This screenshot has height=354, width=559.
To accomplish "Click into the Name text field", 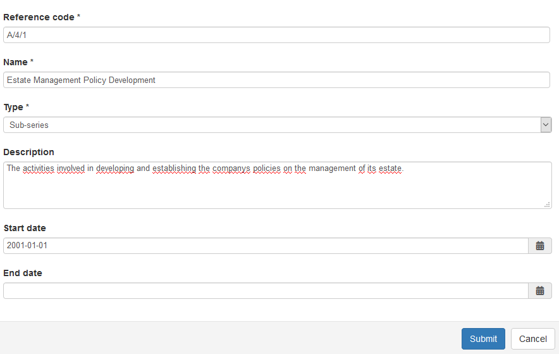I will pos(276,80).
